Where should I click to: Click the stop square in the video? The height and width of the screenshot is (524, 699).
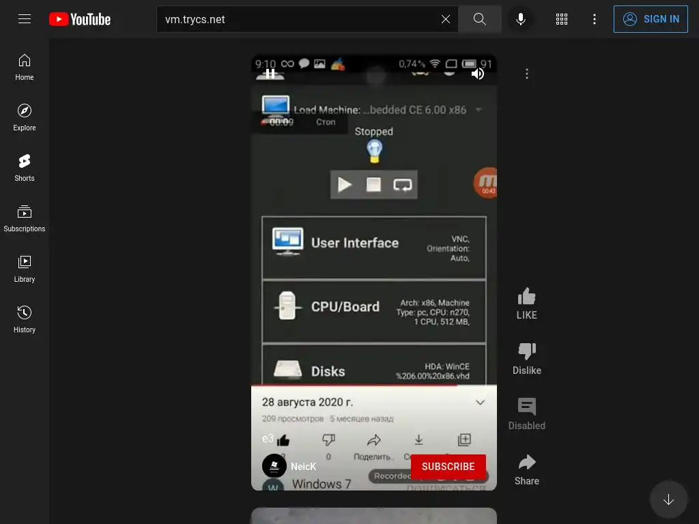373,184
